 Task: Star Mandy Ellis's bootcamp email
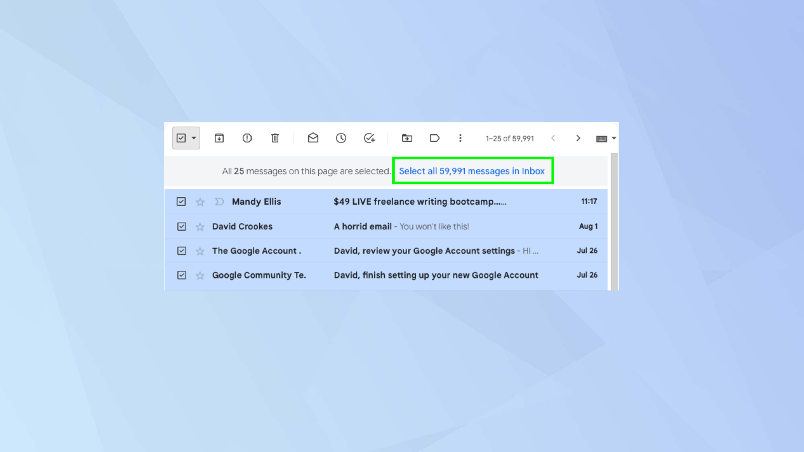[x=200, y=202]
